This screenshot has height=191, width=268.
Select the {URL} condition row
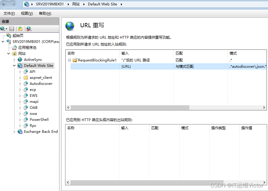coord(169,67)
